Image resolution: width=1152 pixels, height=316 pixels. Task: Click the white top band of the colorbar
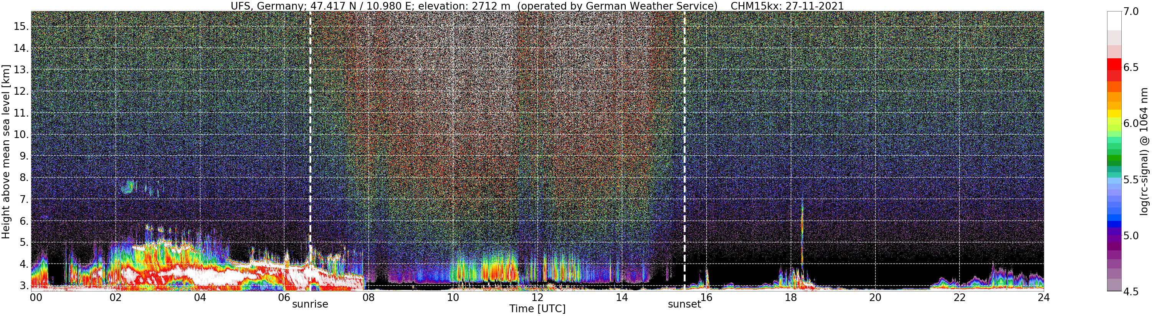tap(1114, 21)
